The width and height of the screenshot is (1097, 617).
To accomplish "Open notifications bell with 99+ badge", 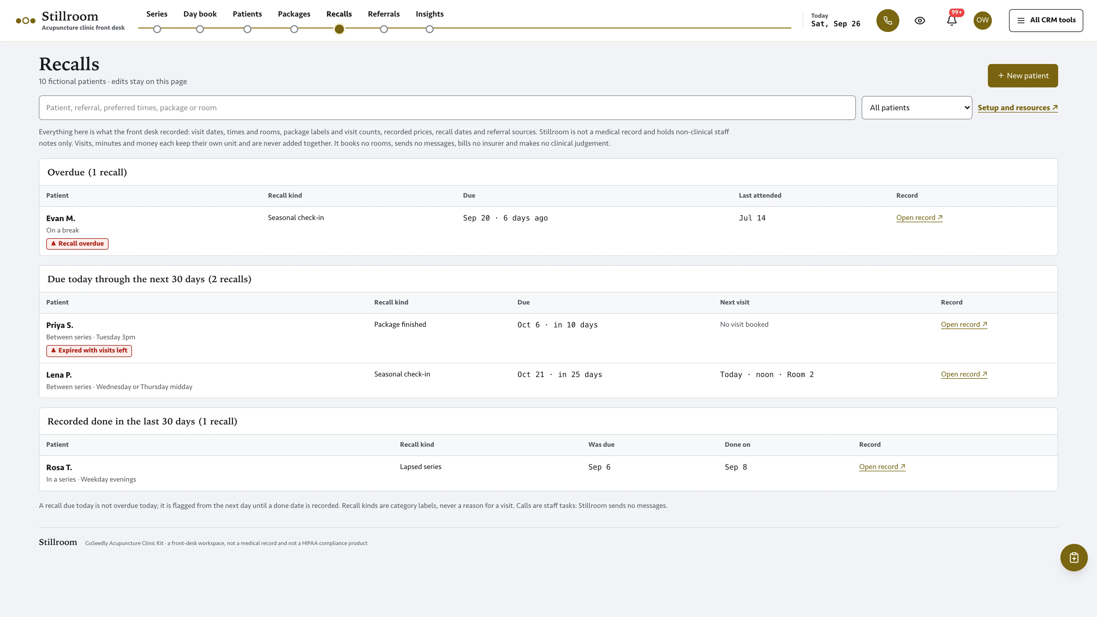I will pyautogui.click(x=952, y=21).
